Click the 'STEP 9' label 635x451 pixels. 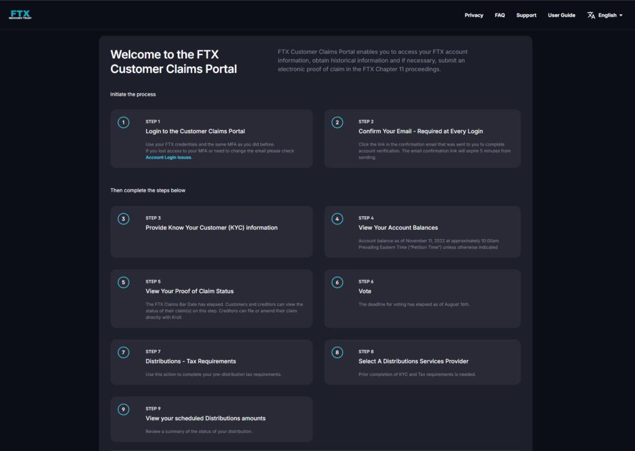153,409
